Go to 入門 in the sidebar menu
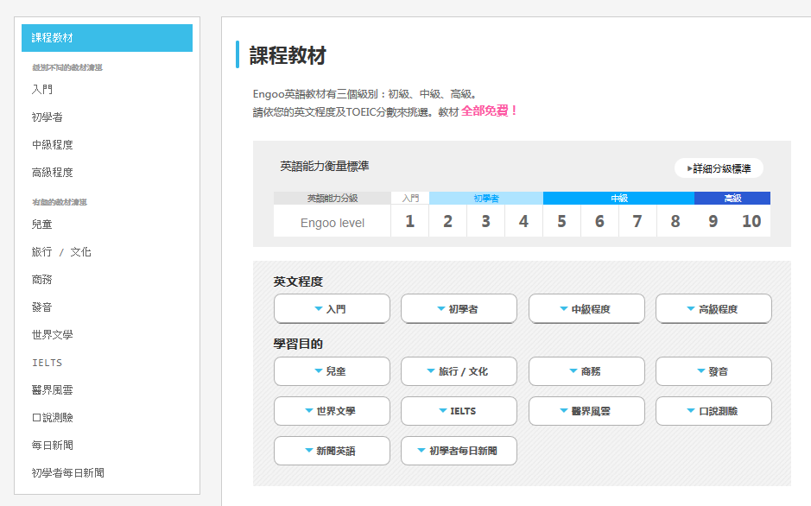Image resolution: width=811 pixels, height=506 pixels. 43,90
